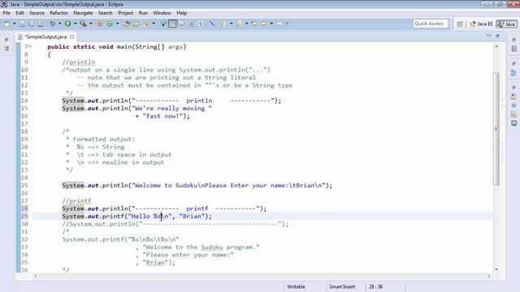Go to Last Edit Location icon
Screen dimensions: 520x292
pos(254,24)
